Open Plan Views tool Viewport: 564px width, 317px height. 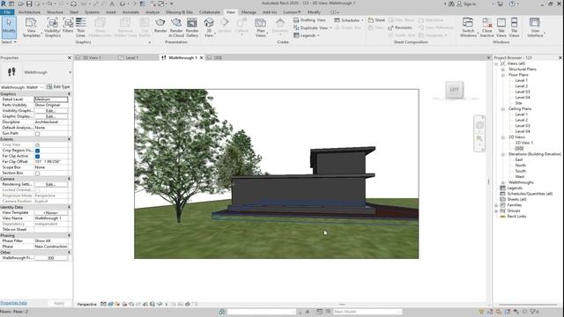pos(261,27)
